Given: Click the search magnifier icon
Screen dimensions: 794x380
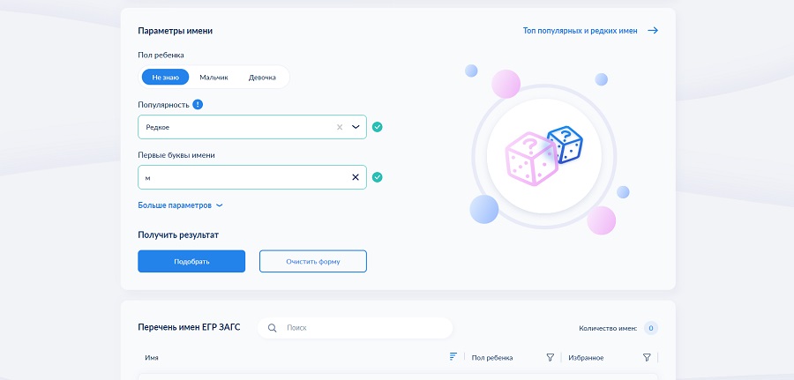Looking at the screenshot, I should [273, 328].
